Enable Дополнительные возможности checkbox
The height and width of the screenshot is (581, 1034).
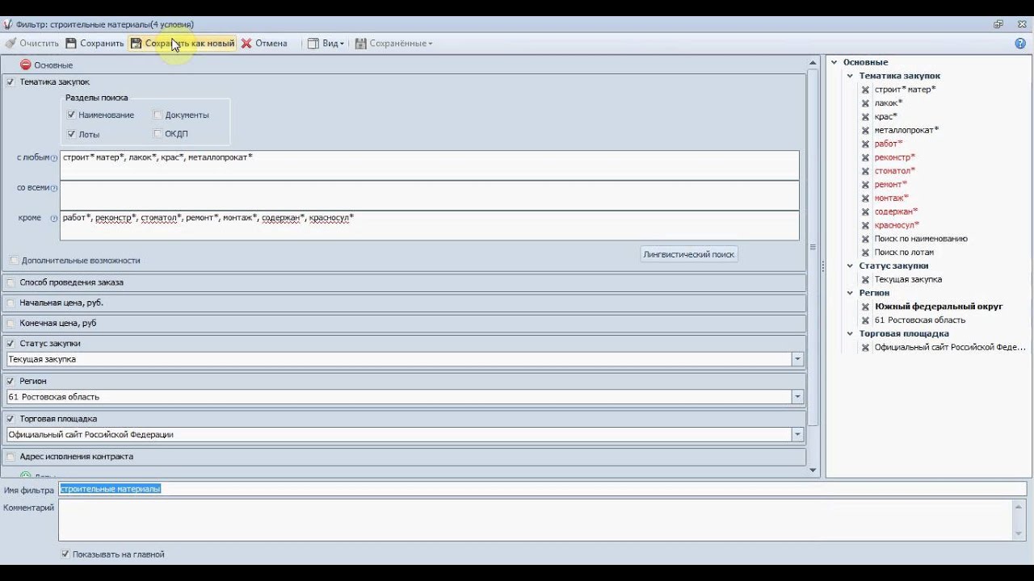point(14,261)
